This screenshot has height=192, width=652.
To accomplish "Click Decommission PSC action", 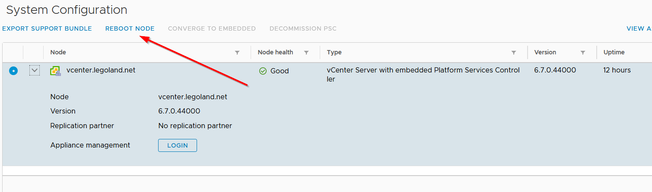I will tap(303, 28).
